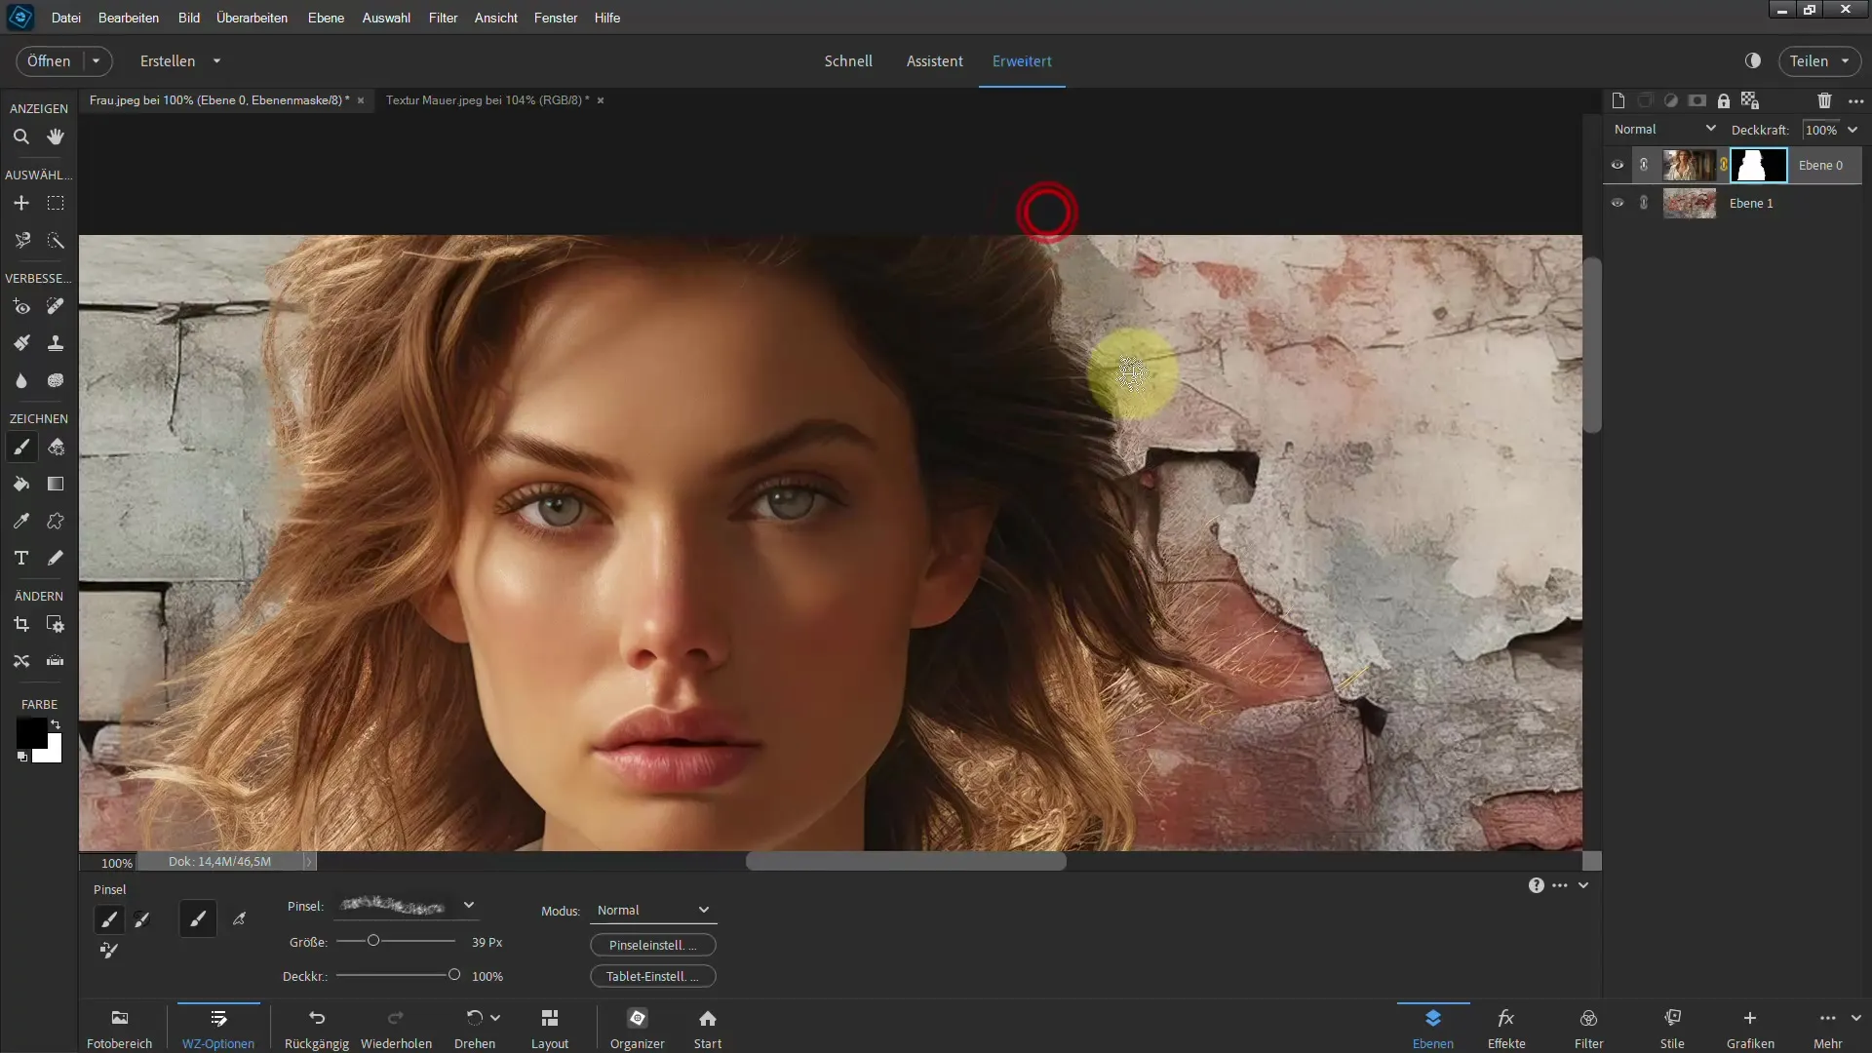Select the Move tool

(21, 203)
